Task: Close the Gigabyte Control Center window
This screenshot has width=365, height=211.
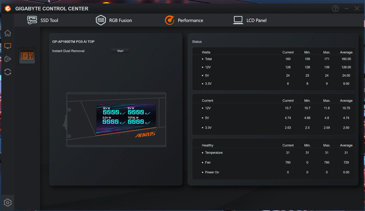Action: tap(357, 9)
